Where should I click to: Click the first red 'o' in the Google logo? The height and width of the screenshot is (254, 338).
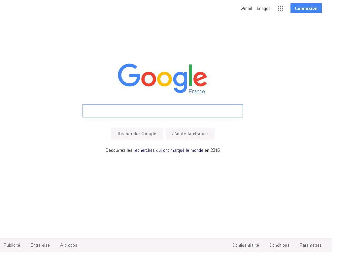tap(149, 79)
